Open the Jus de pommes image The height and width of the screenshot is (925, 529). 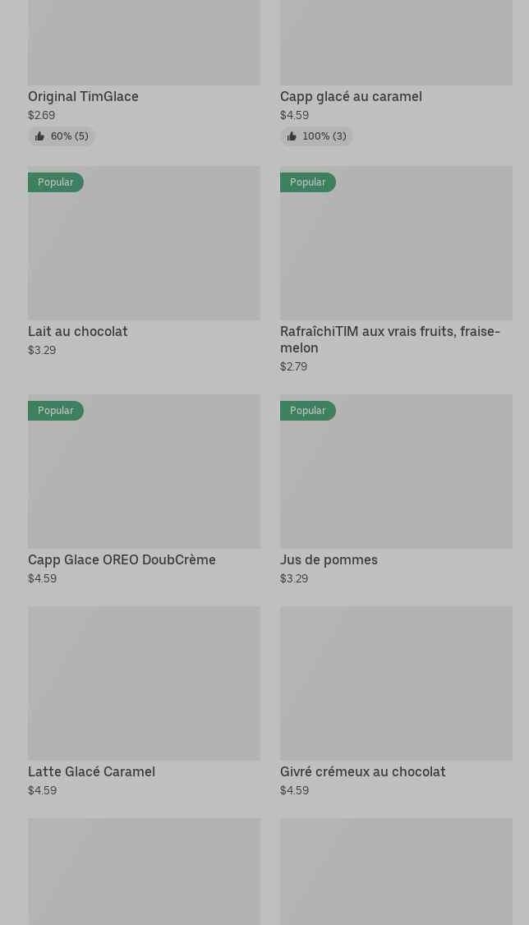396,472
